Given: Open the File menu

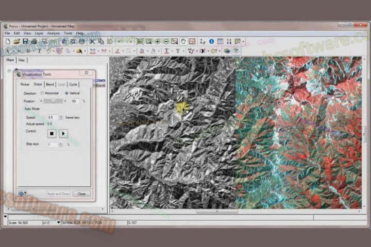Looking at the screenshot, I should coord(7,33).
